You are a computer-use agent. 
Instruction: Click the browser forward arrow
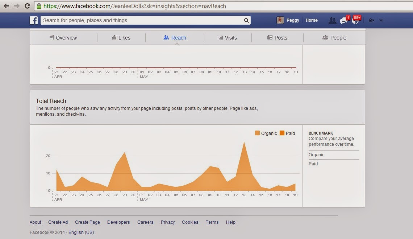pyautogui.click(x=17, y=6)
